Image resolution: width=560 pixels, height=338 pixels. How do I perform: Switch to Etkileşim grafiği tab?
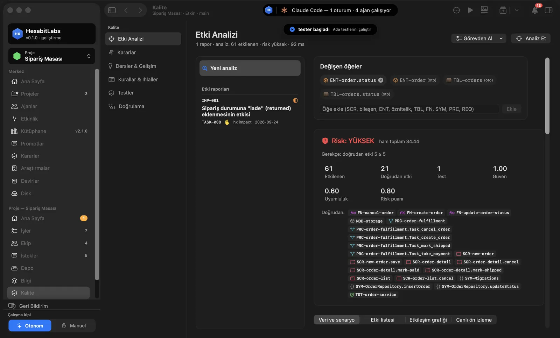click(x=428, y=320)
